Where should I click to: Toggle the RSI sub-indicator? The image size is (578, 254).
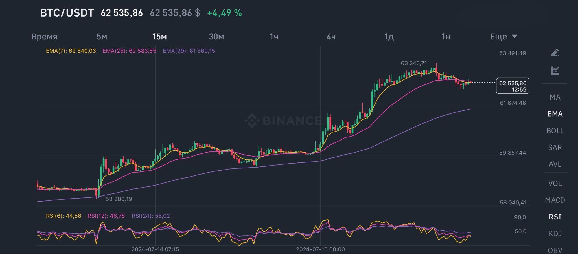[x=555, y=217]
